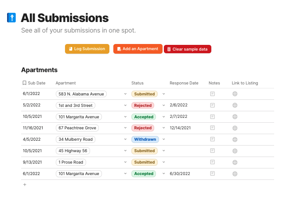This screenshot has width=286, height=212.
Task: Click listing globe icon for 34 Mulberry Road
Action: [235, 139]
